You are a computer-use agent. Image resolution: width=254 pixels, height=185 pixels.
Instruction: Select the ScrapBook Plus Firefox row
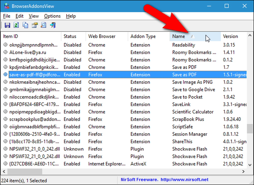click(125, 119)
